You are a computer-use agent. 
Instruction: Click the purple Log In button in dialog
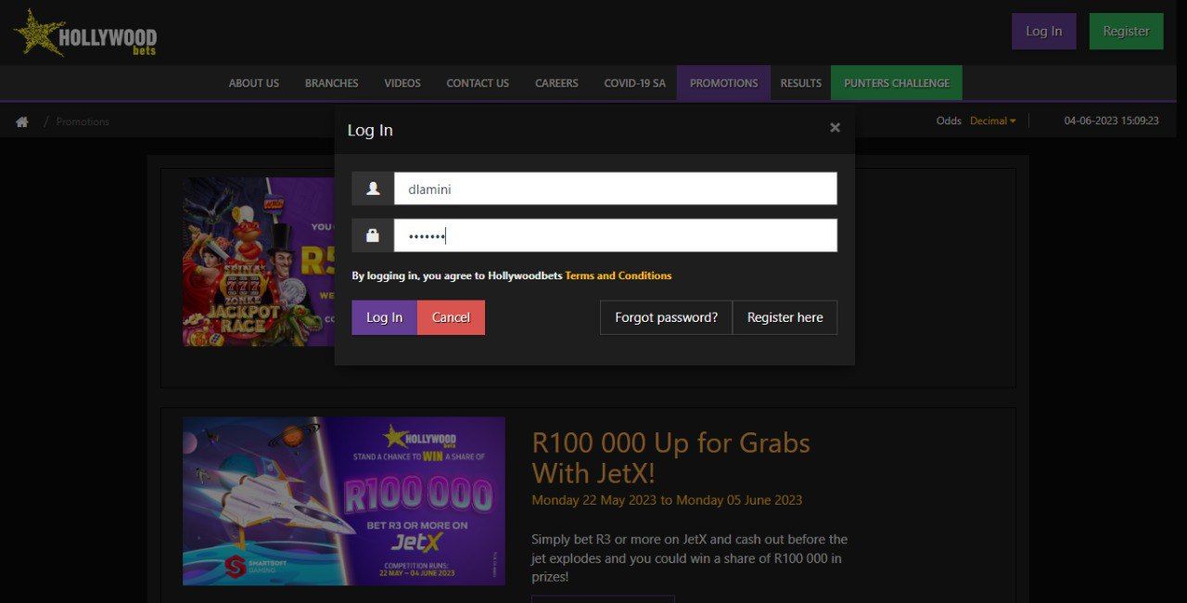385,317
